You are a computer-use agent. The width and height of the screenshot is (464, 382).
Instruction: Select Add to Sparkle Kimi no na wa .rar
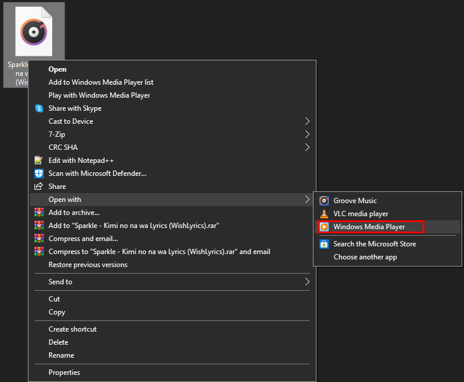pos(172,226)
